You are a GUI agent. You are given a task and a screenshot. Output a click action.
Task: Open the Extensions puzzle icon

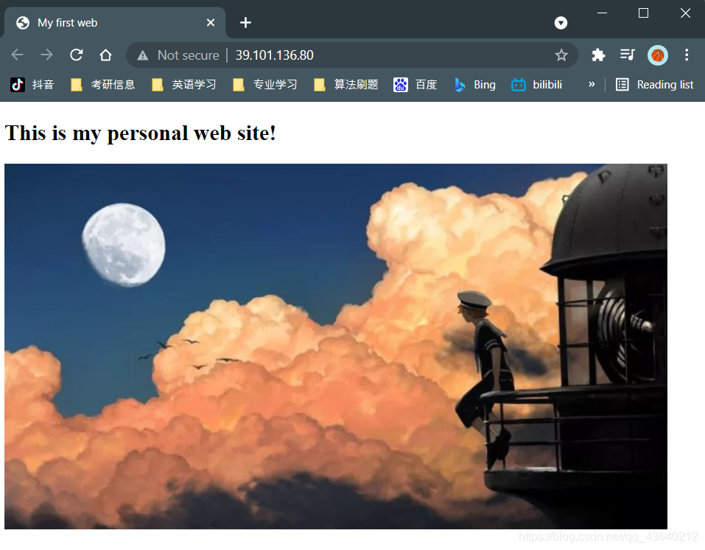pyautogui.click(x=598, y=55)
